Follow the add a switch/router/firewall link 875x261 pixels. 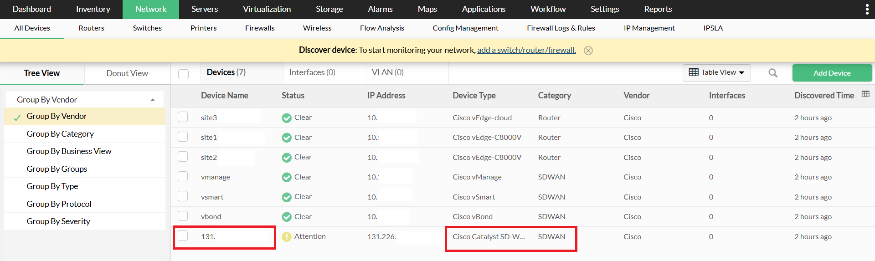526,50
